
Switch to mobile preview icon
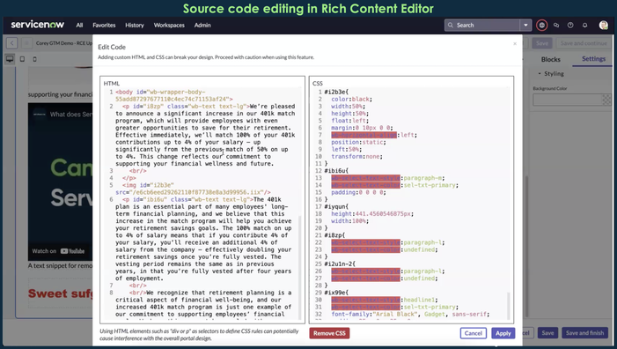coord(34,59)
